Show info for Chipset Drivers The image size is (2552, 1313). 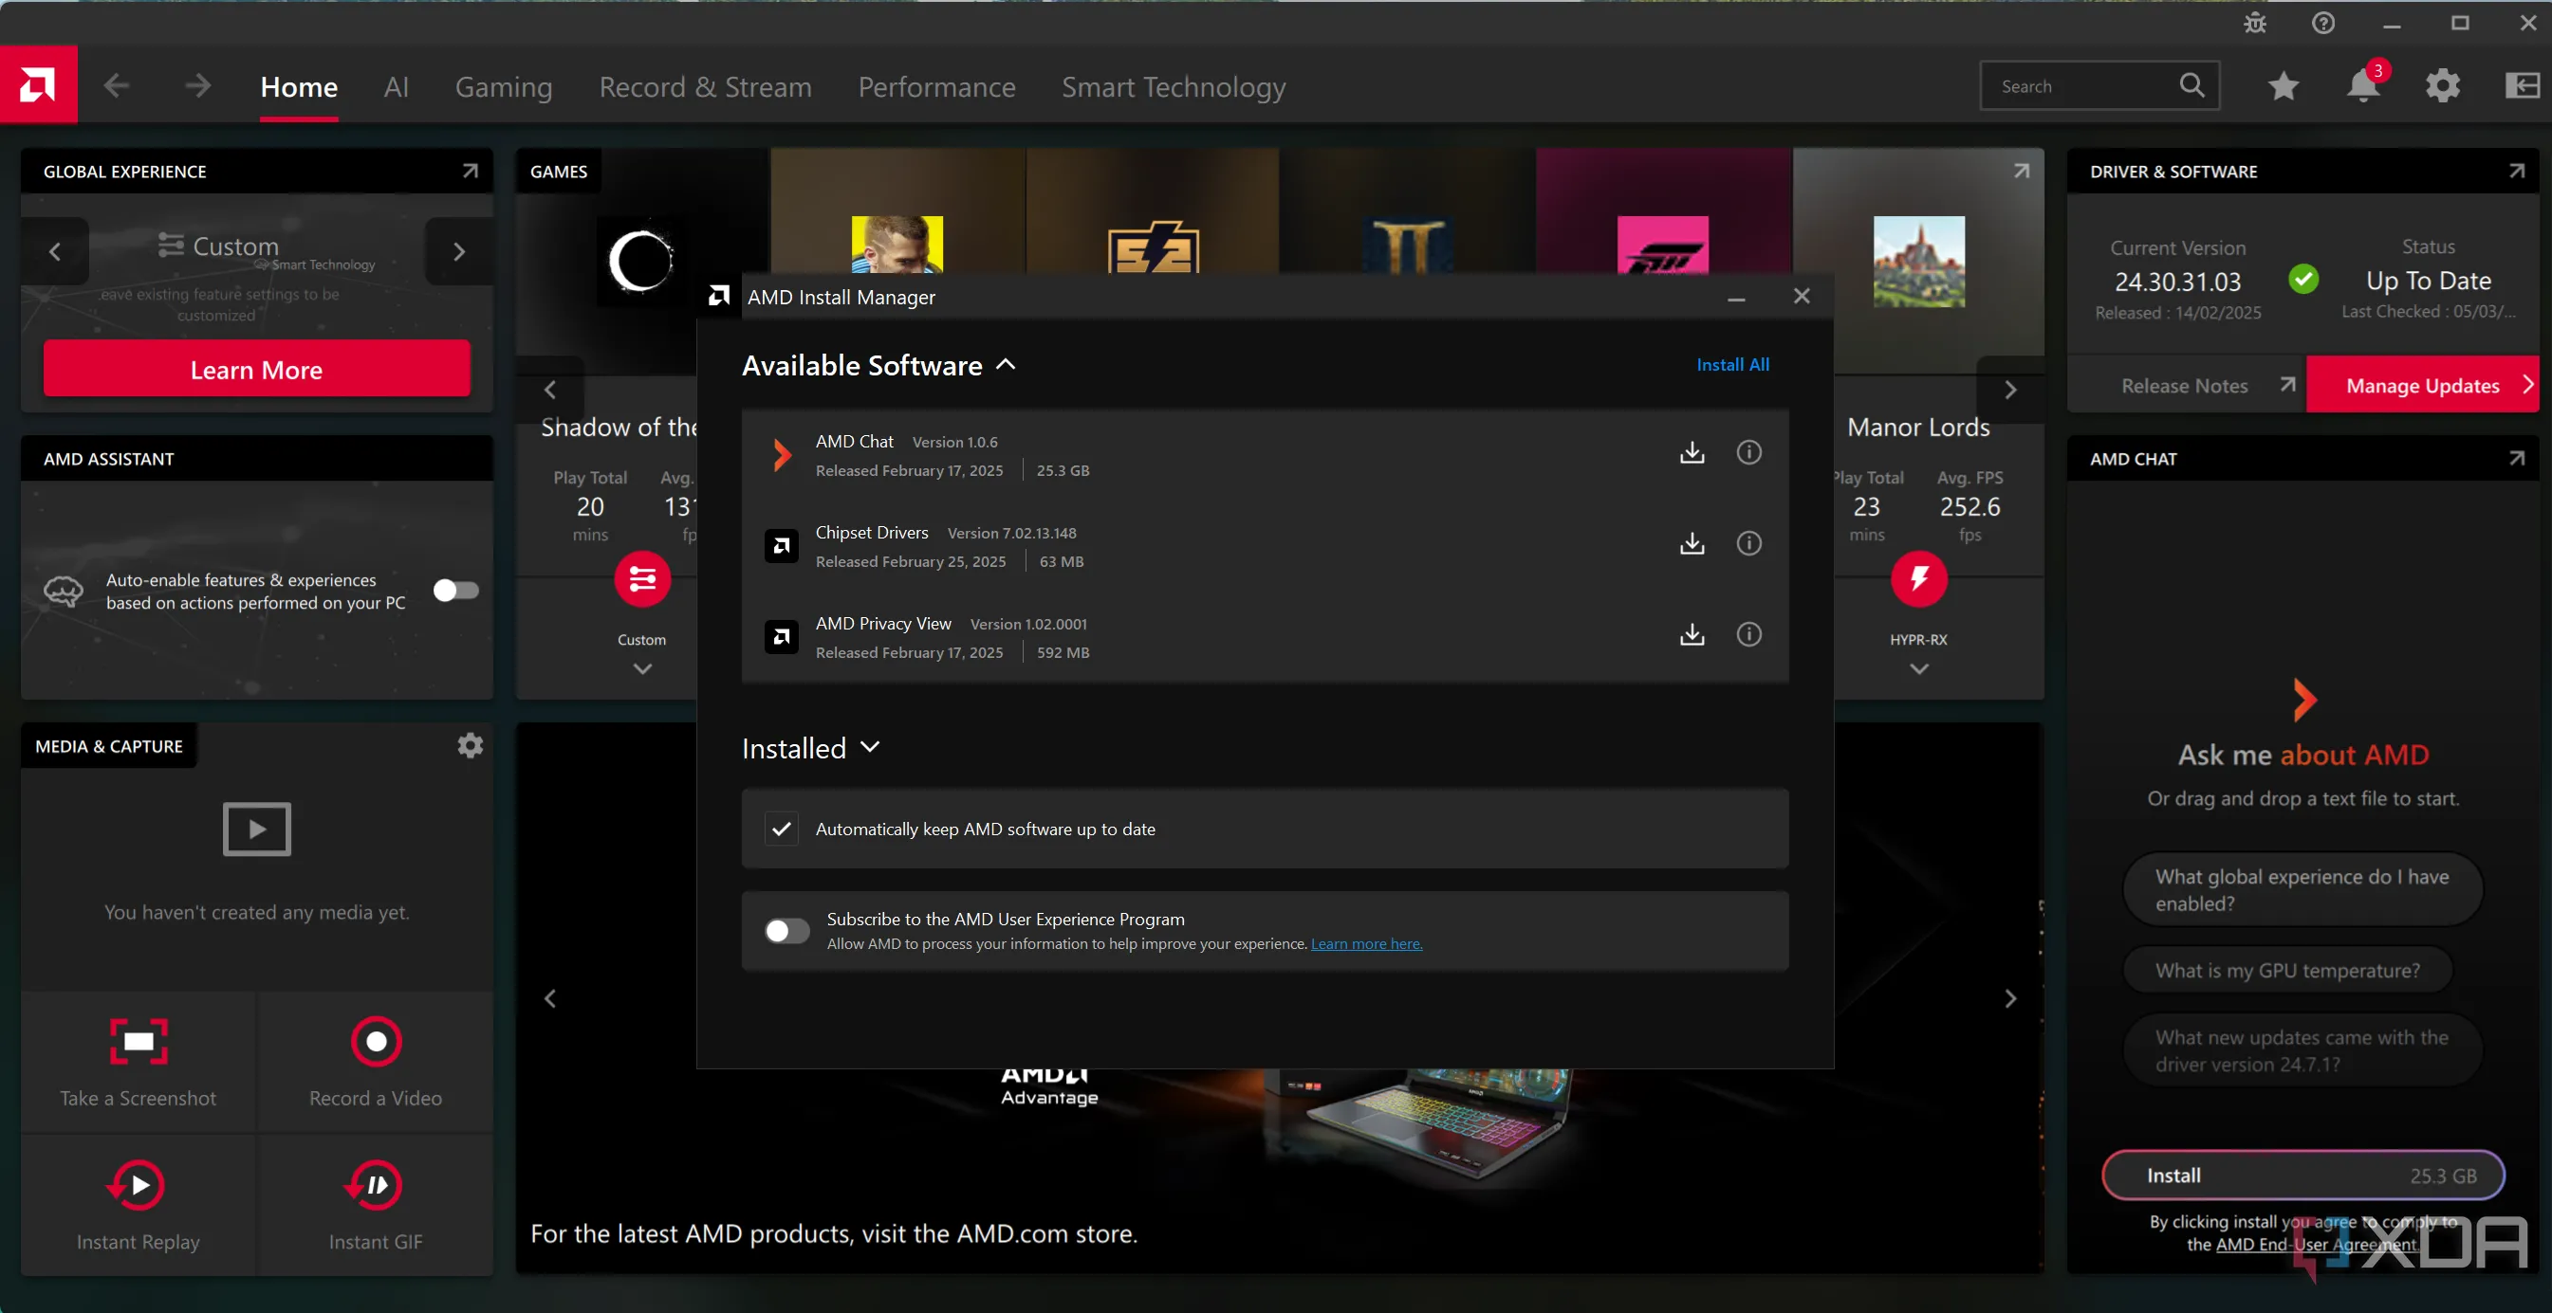click(x=1748, y=543)
